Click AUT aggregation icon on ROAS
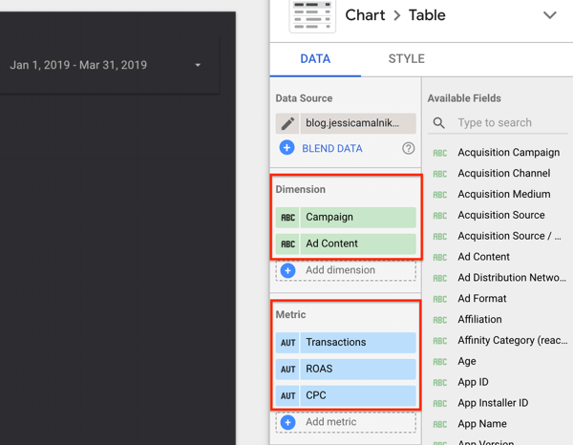 pyautogui.click(x=287, y=369)
